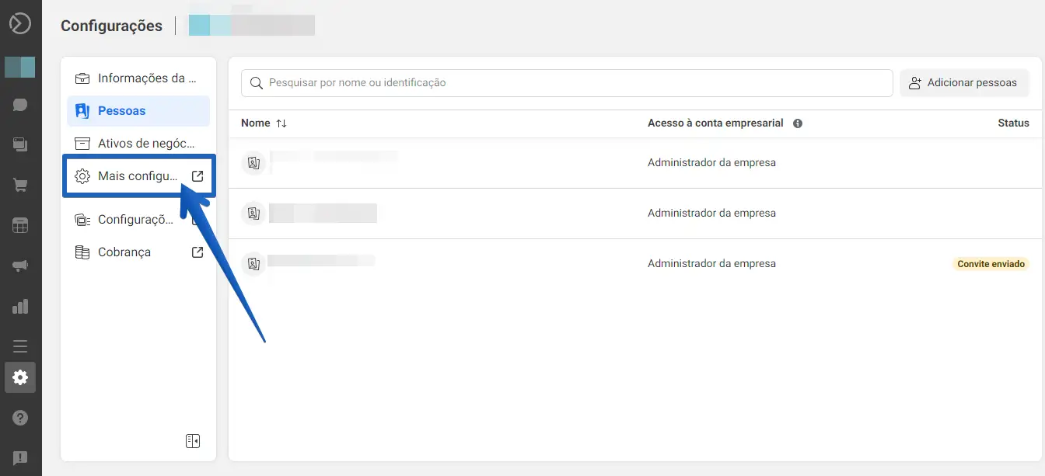
Task: Collapse the settings navigation panel
Action: (193, 441)
